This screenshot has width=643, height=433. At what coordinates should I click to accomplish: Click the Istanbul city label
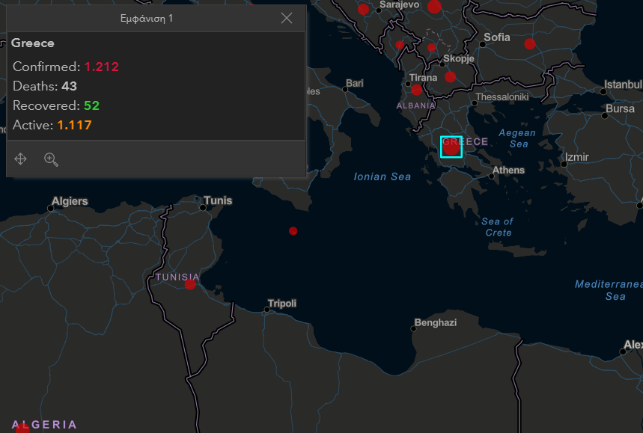623,84
